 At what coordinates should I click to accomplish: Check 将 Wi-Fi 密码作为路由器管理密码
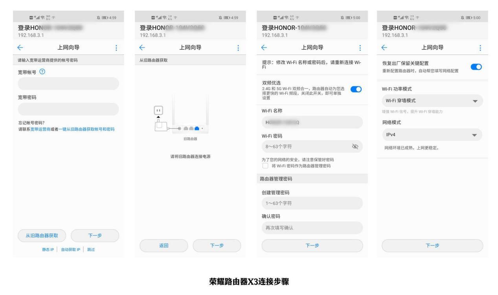(x=265, y=166)
